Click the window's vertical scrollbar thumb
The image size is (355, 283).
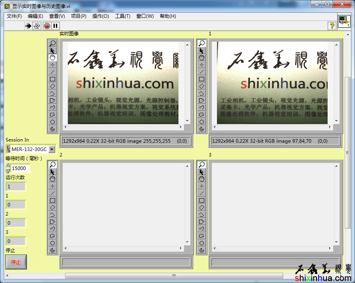pos(347,153)
